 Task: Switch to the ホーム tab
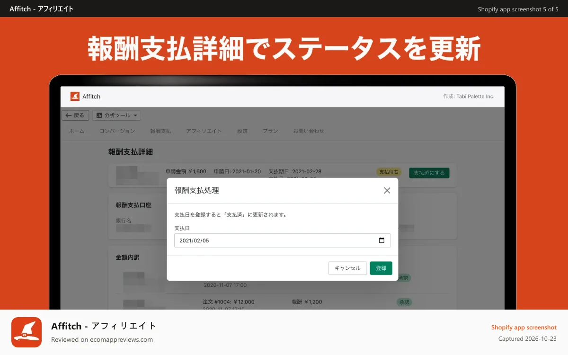pos(77,131)
